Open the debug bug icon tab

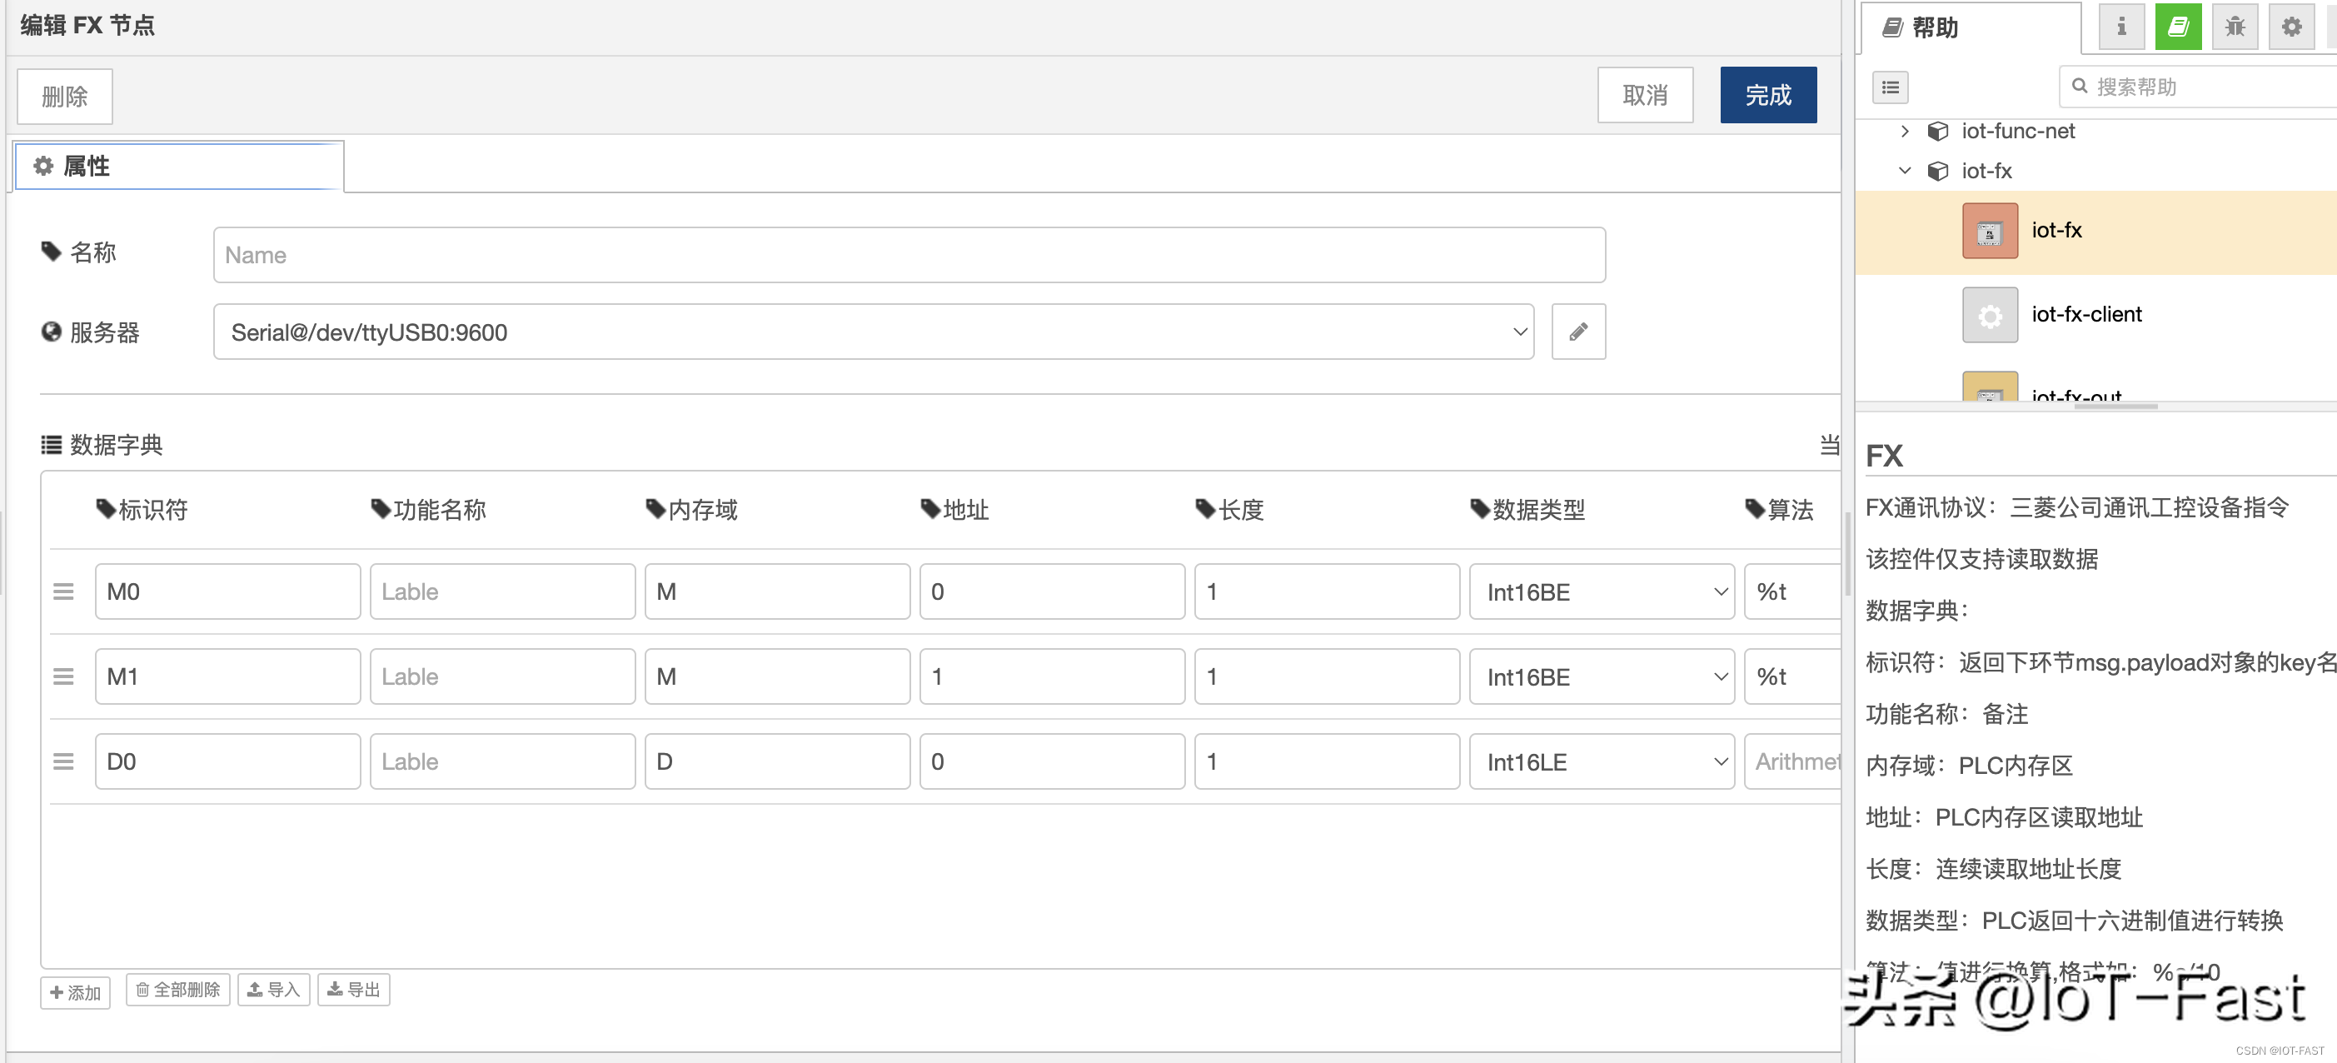[x=2235, y=27]
